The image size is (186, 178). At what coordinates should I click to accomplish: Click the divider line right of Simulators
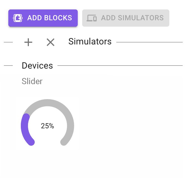point(149,42)
